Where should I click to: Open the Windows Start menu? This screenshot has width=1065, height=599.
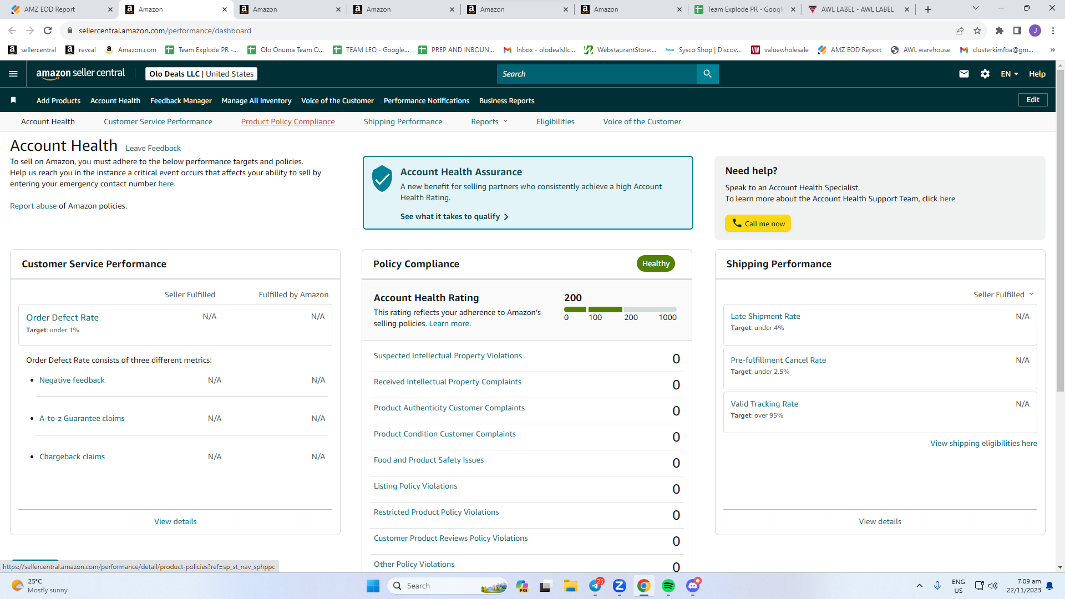[373, 586]
